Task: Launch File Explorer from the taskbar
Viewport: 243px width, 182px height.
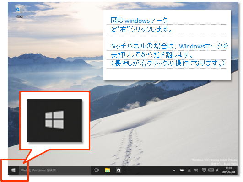Action: click(x=108, y=171)
